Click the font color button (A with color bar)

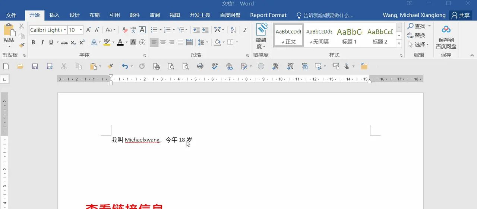point(120,42)
